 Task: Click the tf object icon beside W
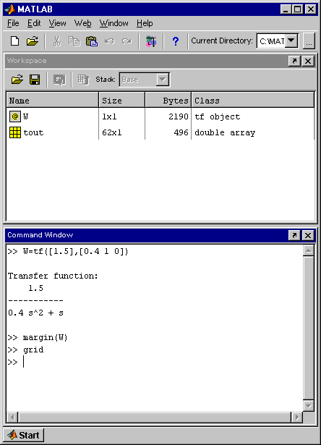tap(15, 116)
